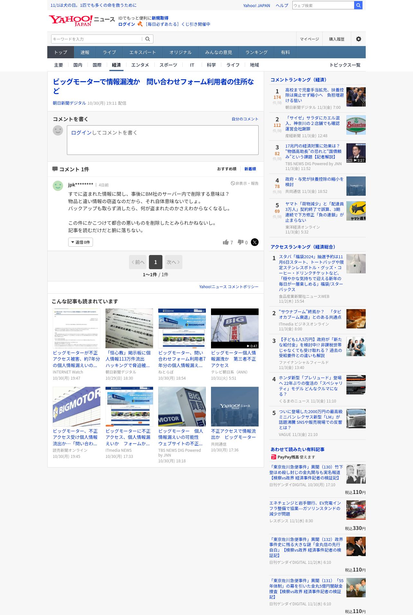This screenshot has width=413, height=615.
Task: Open the ヘルプ link in the top bar
Action: 282,5
